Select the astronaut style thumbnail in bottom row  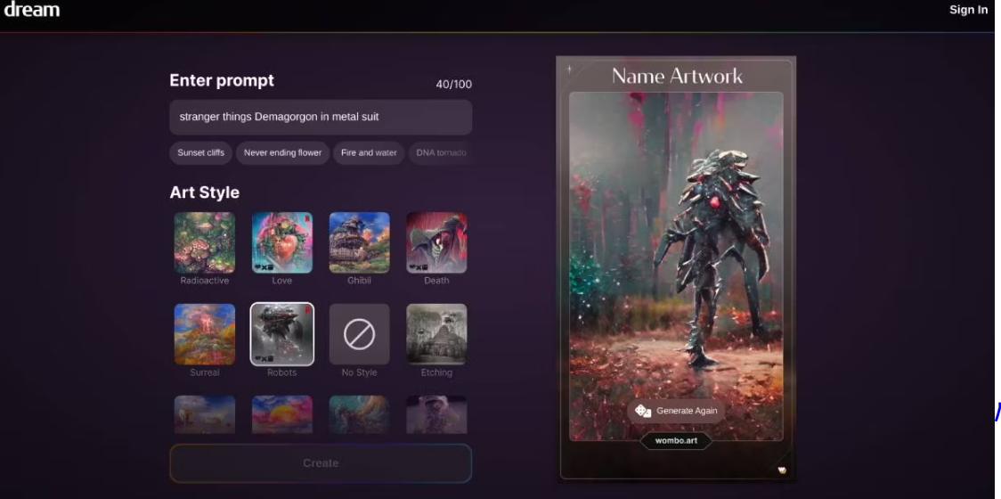[x=436, y=414]
